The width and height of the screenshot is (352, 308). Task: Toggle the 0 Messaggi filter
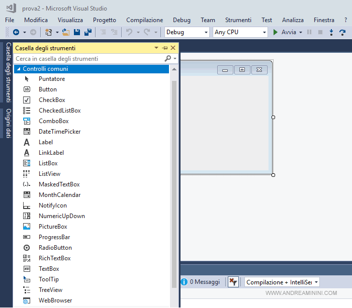(x=200, y=282)
